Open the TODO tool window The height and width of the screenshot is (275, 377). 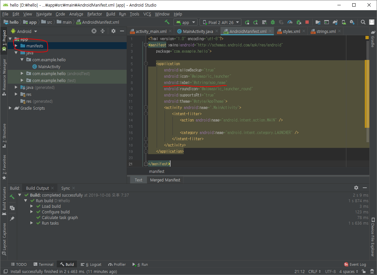tap(19, 264)
